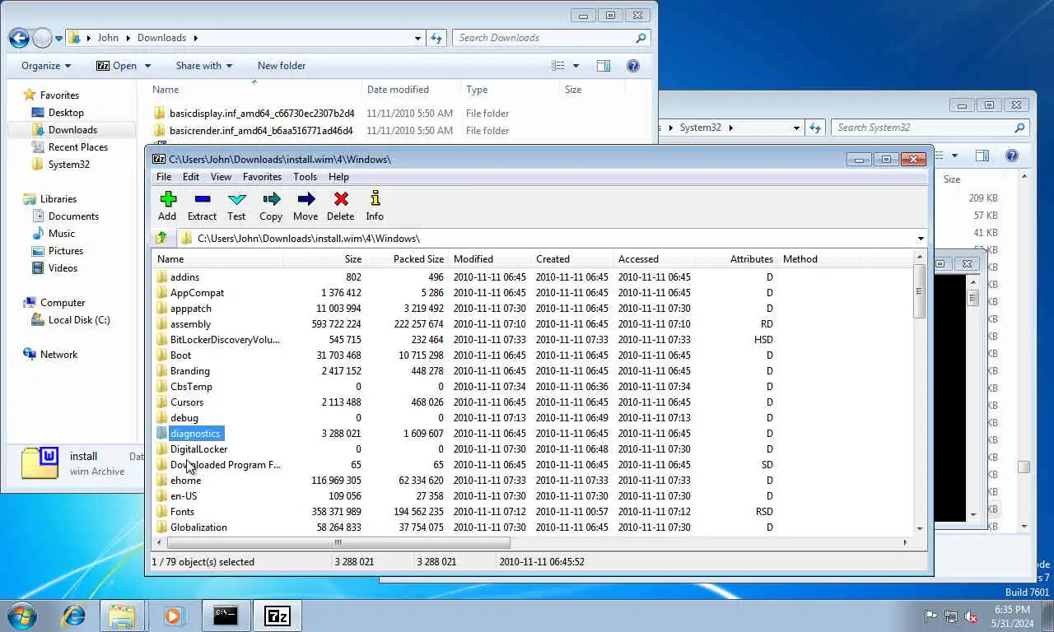Open Command Prompt from taskbar
The width and height of the screenshot is (1054, 632).
point(226,616)
